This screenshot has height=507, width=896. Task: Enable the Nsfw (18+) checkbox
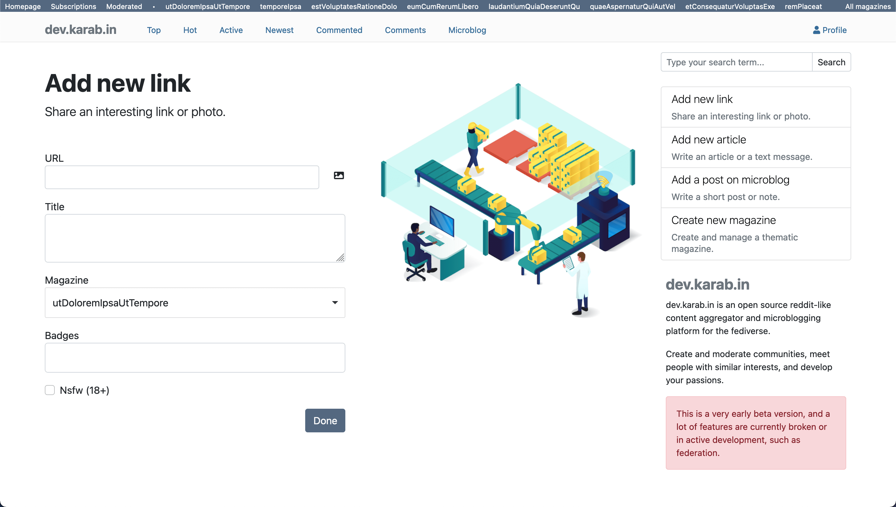(x=50, y=390)
